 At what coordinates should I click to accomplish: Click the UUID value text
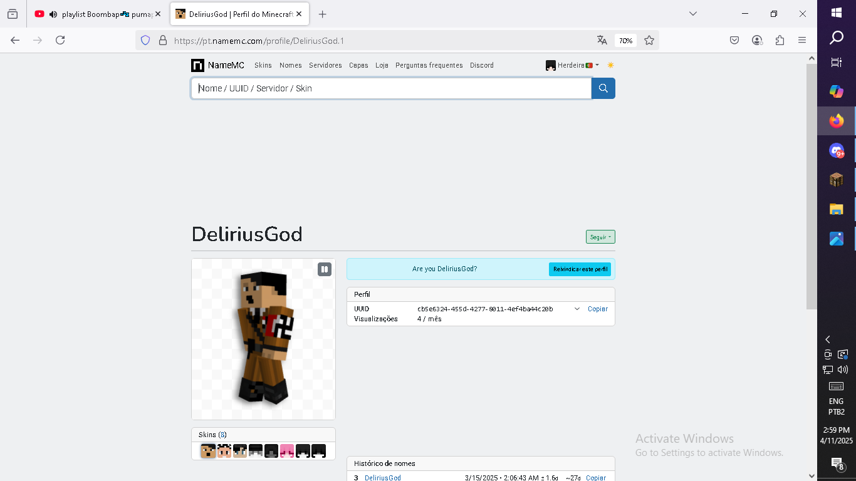coord(485,309)
